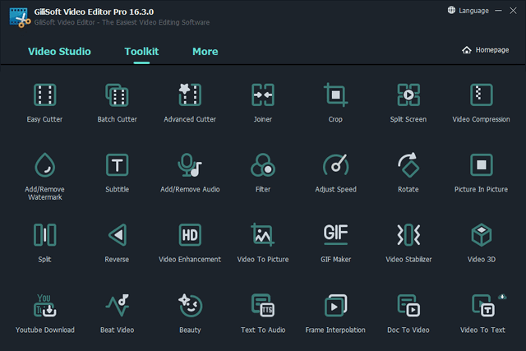Go to the Homepage link
526x351 pixels.
point(486,50)
